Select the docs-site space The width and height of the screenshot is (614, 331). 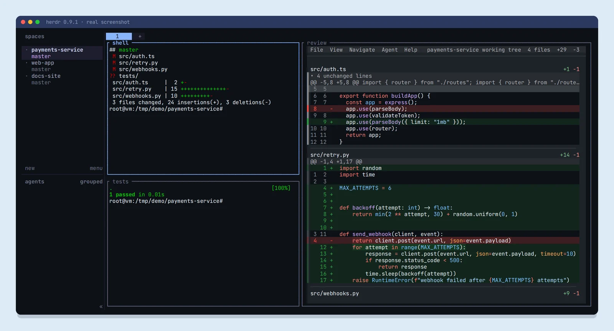[x=46, y=76]
